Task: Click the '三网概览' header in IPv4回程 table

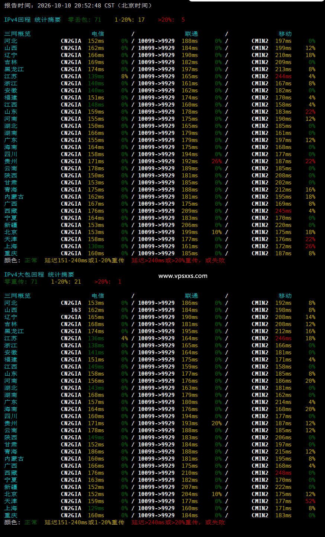Action: 17,34
